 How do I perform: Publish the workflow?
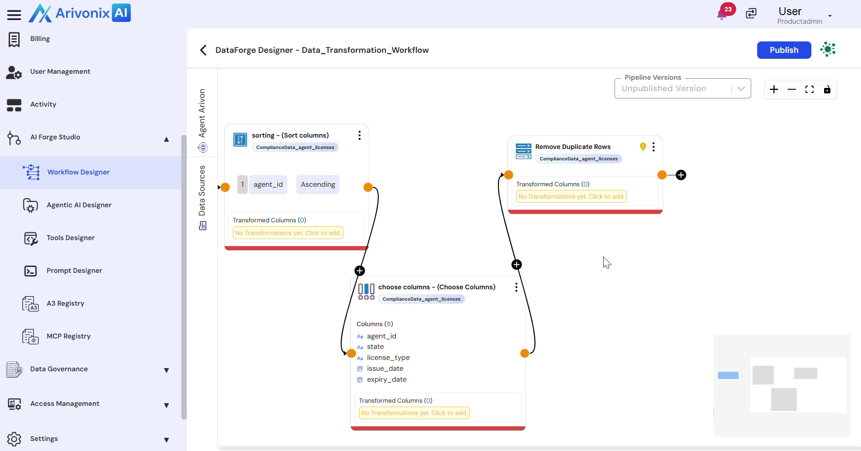click(784, 50)
